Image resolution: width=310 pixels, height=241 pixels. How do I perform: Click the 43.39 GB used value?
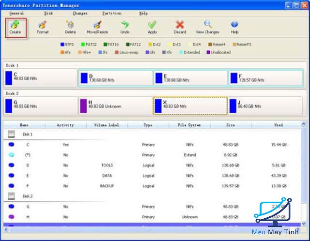click(279, 175)
